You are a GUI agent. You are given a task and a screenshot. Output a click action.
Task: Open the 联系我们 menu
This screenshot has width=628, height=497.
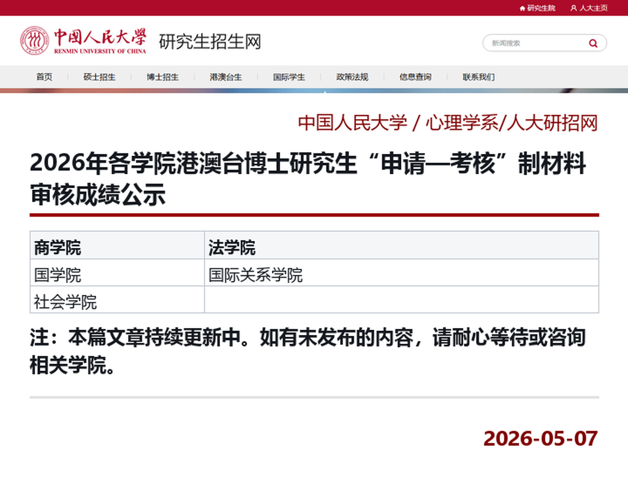pos(479,77)
